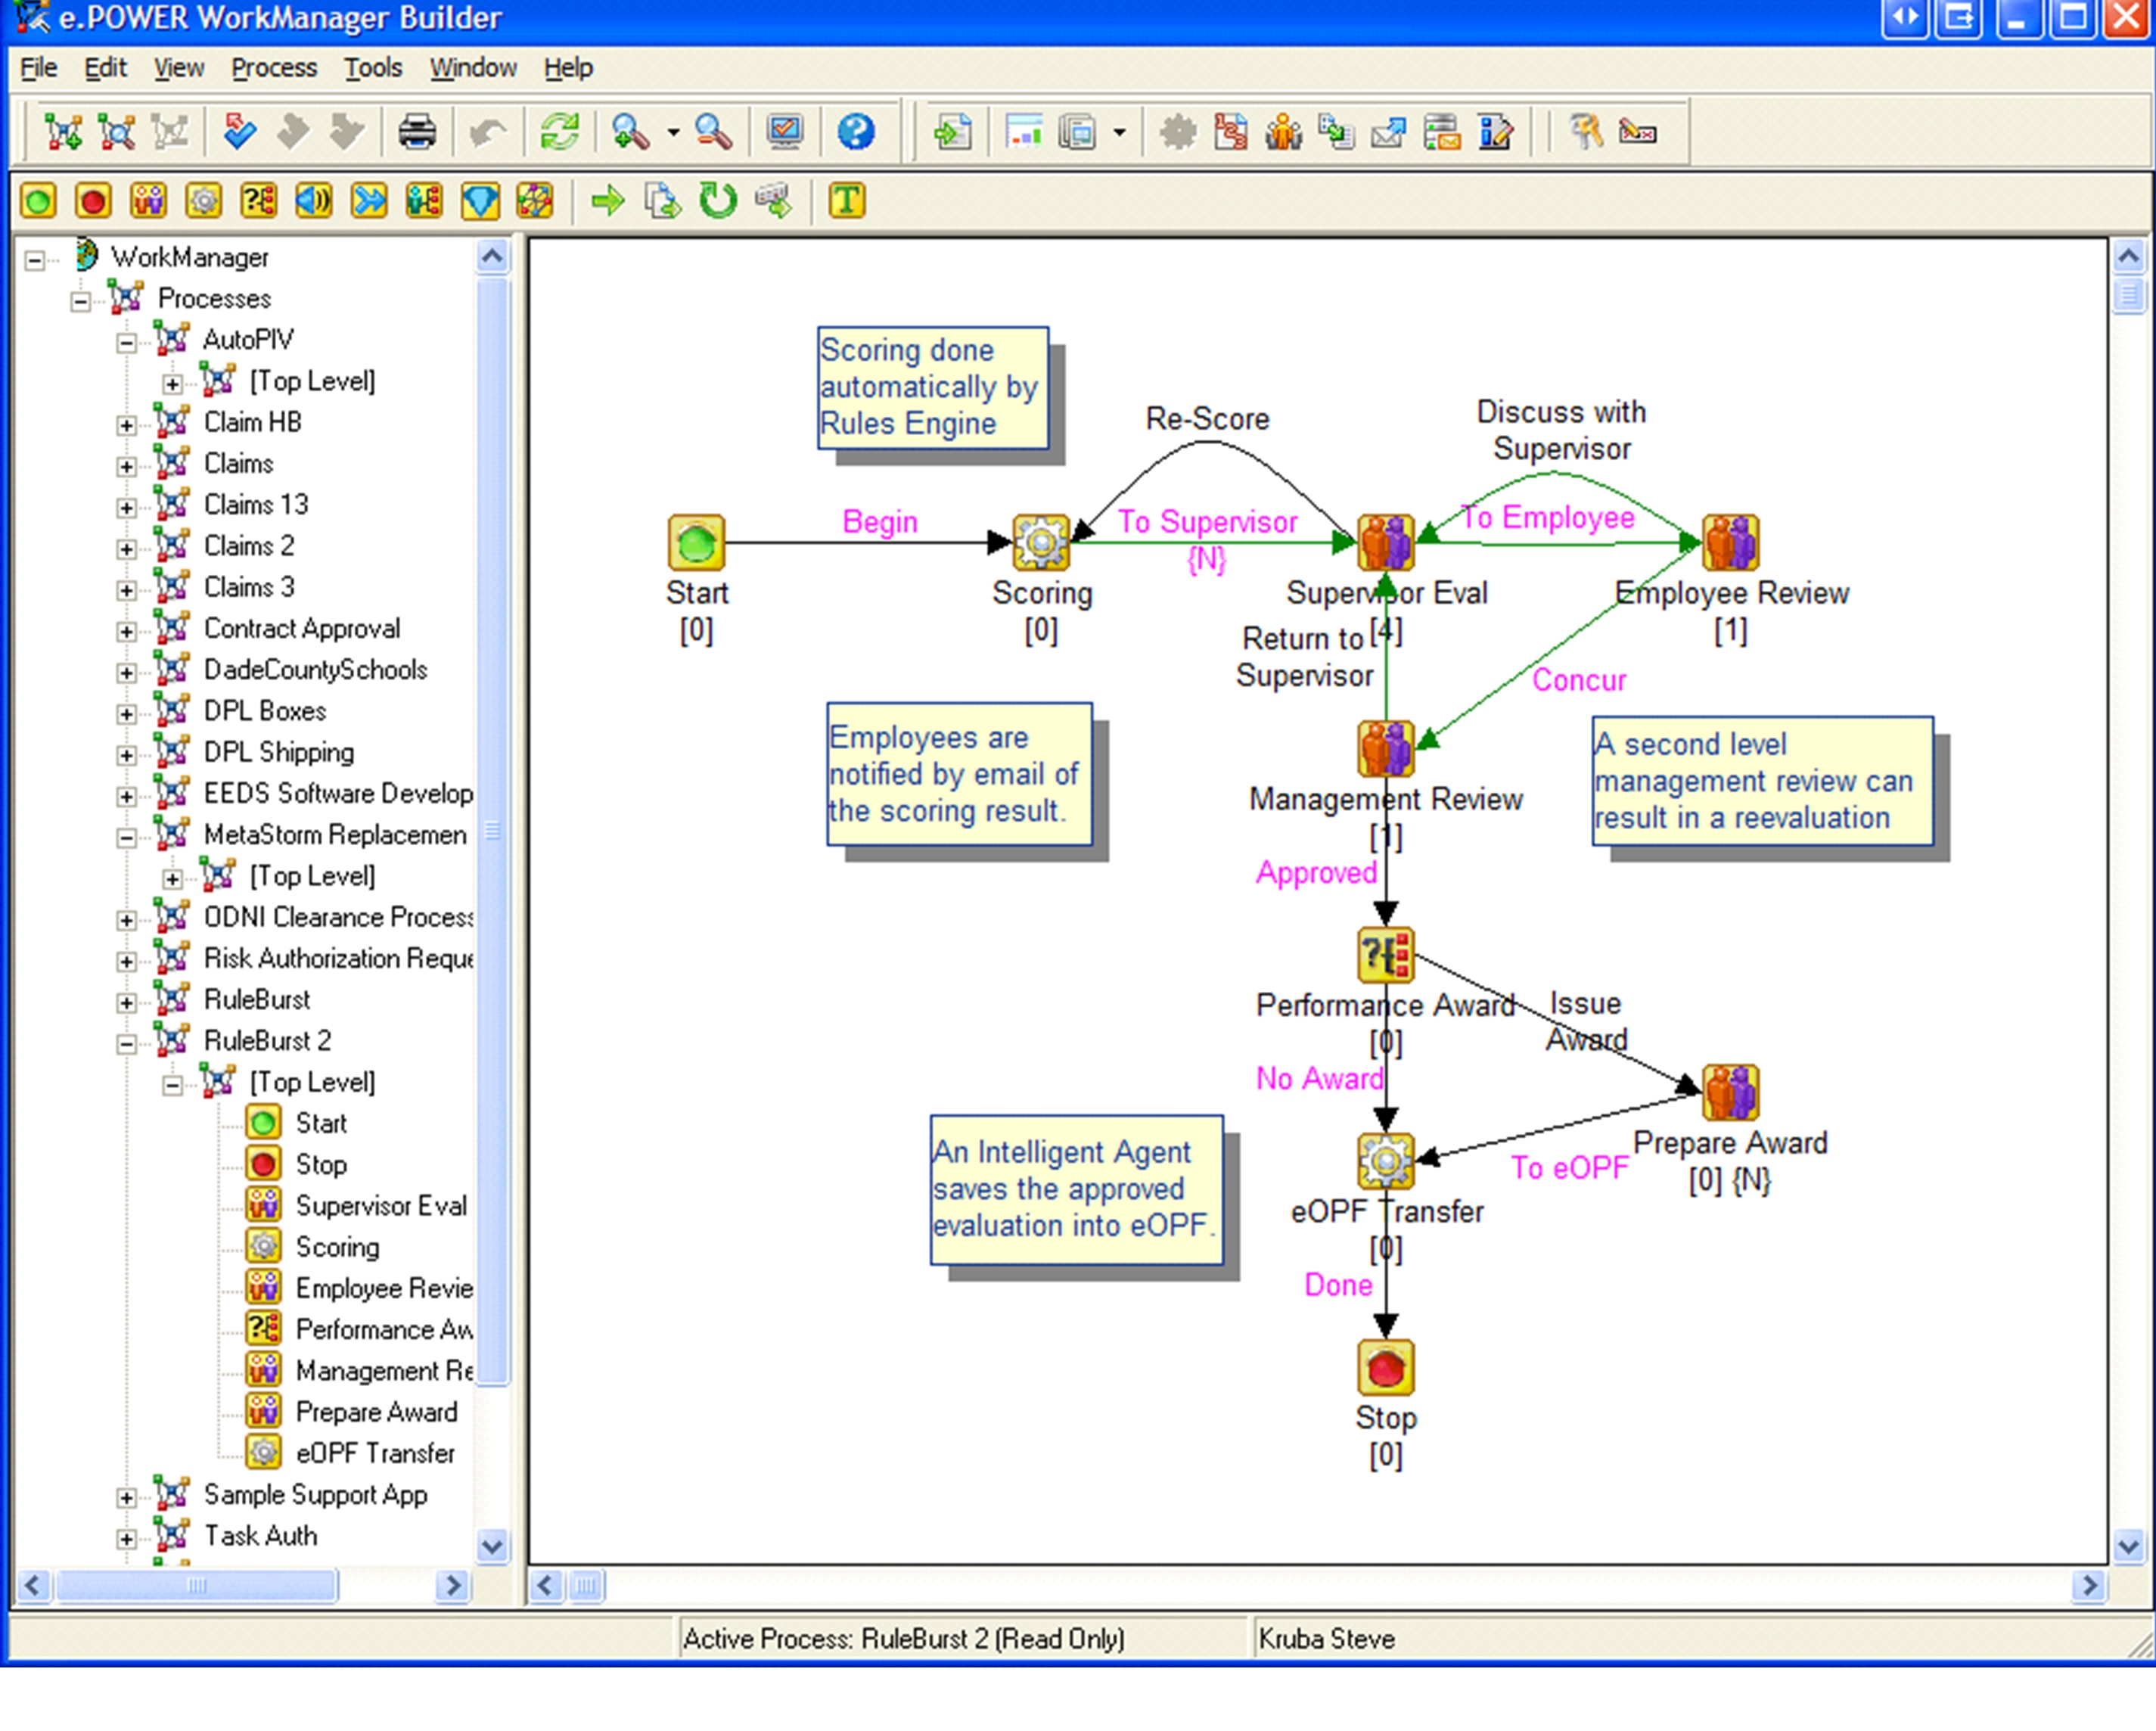Click the blue help question mark icon

[x=856, y=132]
